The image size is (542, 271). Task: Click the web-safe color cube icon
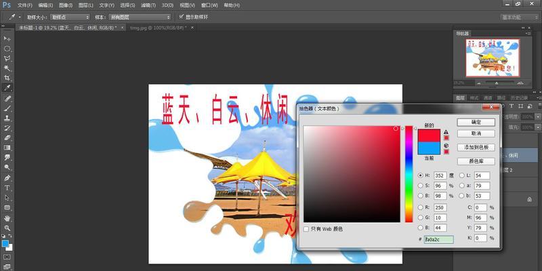point(446,146)
